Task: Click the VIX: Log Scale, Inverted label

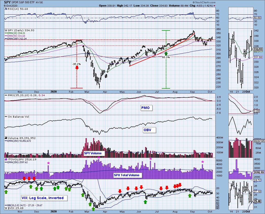Action: pyautogui.click(x=44, y=198)
